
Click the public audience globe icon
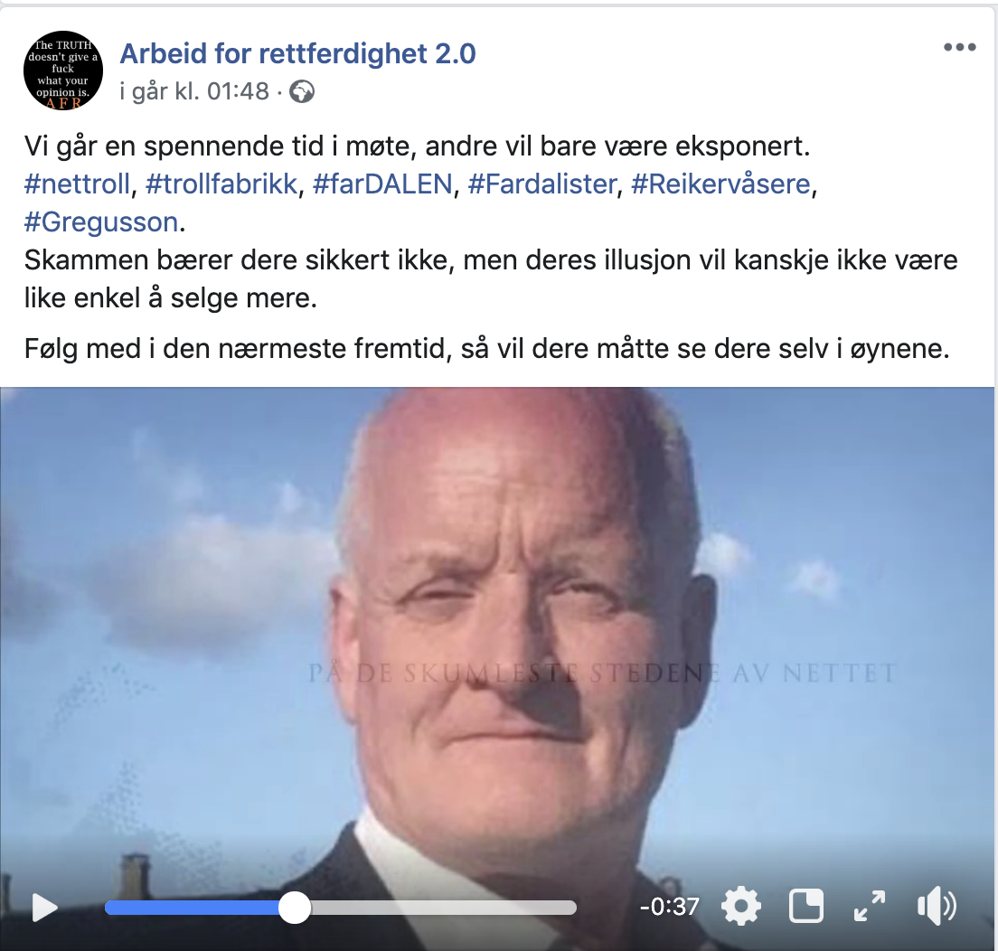tap(302, 91)
